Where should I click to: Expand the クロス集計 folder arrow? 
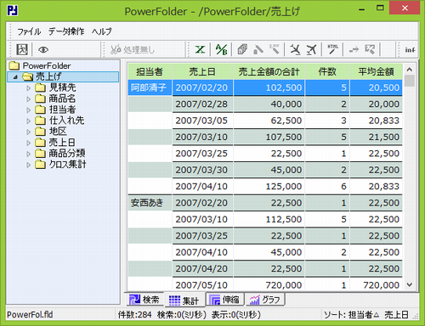[28, 165]
